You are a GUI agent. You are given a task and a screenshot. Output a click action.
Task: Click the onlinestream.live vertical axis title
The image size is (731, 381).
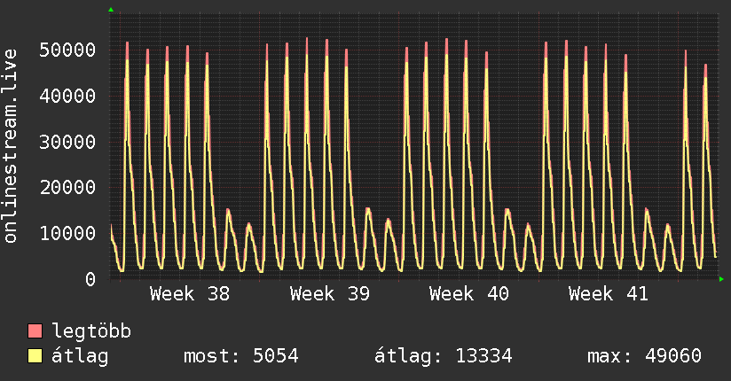(11, 146)
